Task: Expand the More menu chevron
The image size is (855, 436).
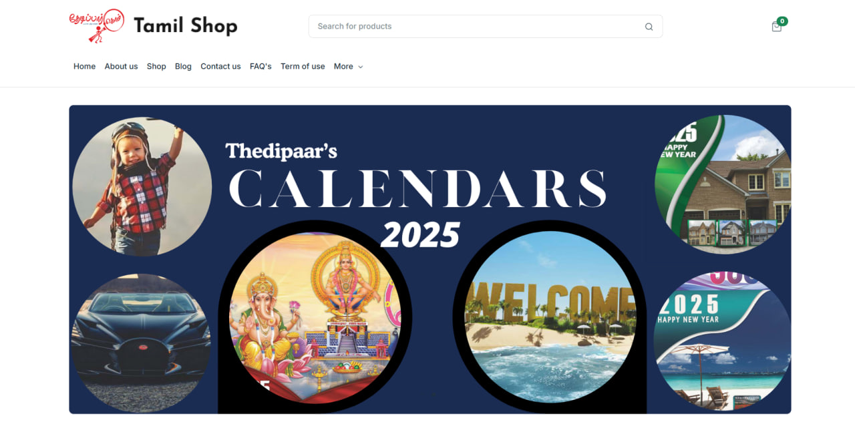Action: tap(361, 67)
